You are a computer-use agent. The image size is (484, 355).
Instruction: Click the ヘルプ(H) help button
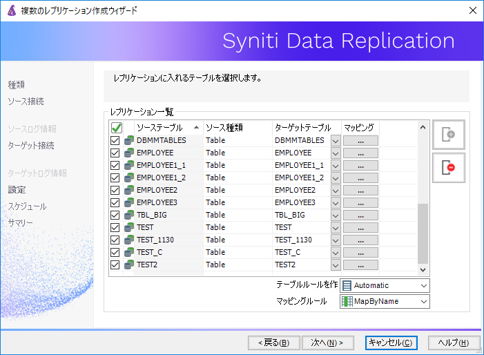[454, 343]
